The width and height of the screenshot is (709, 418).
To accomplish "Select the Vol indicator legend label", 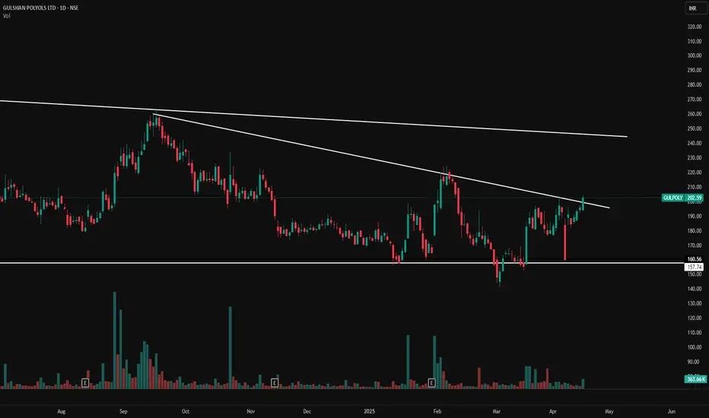I will click(x=6, y=16).
